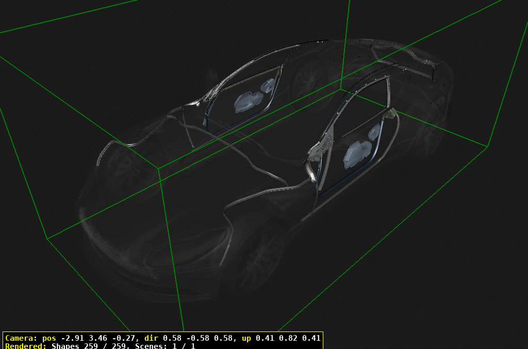Click the camera dir vector values
528x349 pixels.
201,339
